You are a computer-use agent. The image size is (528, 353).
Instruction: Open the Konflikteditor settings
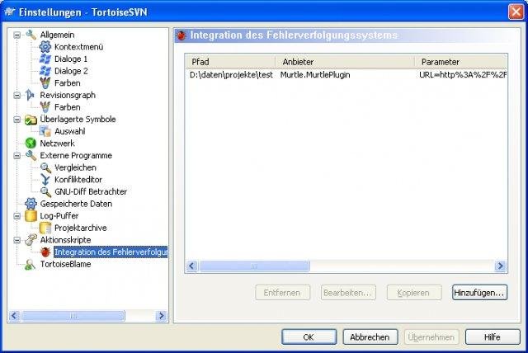[x=78, y=180]
